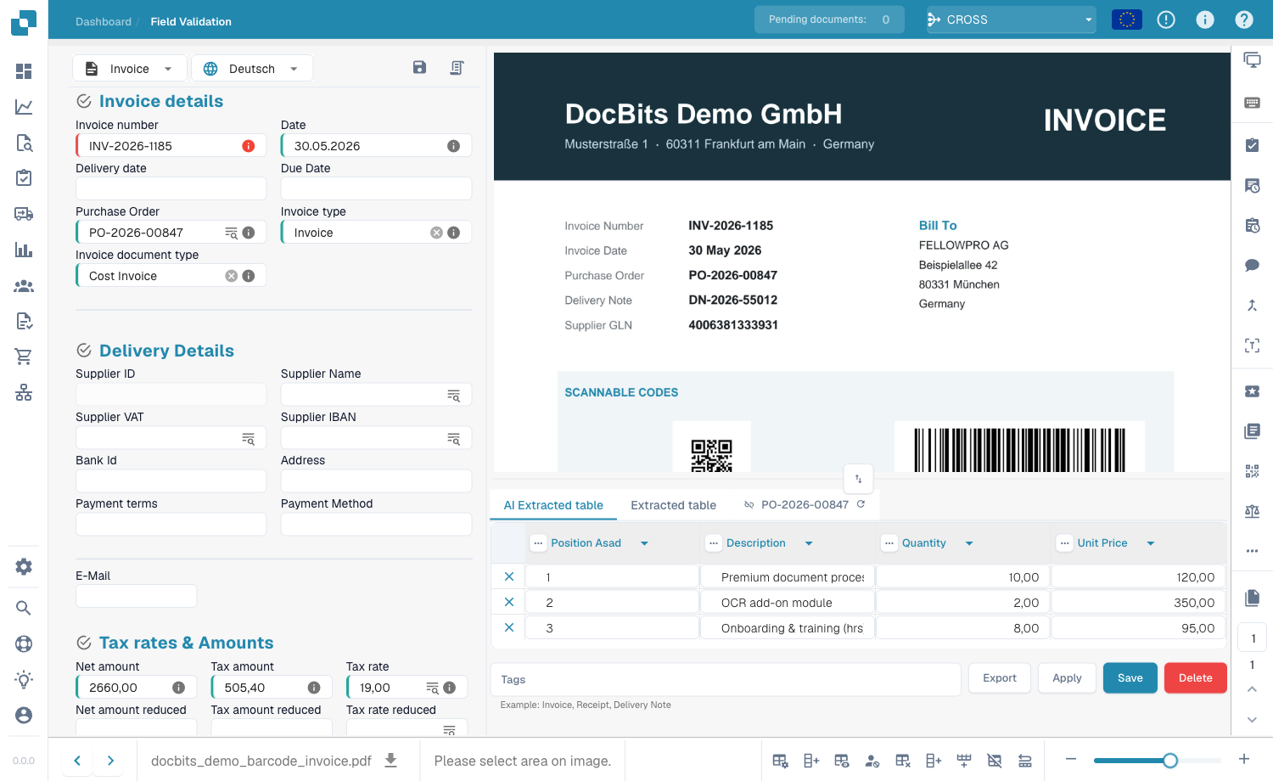Clear the Cost Invoice document type
The image size is (1273, 781).
pos(231,276)
